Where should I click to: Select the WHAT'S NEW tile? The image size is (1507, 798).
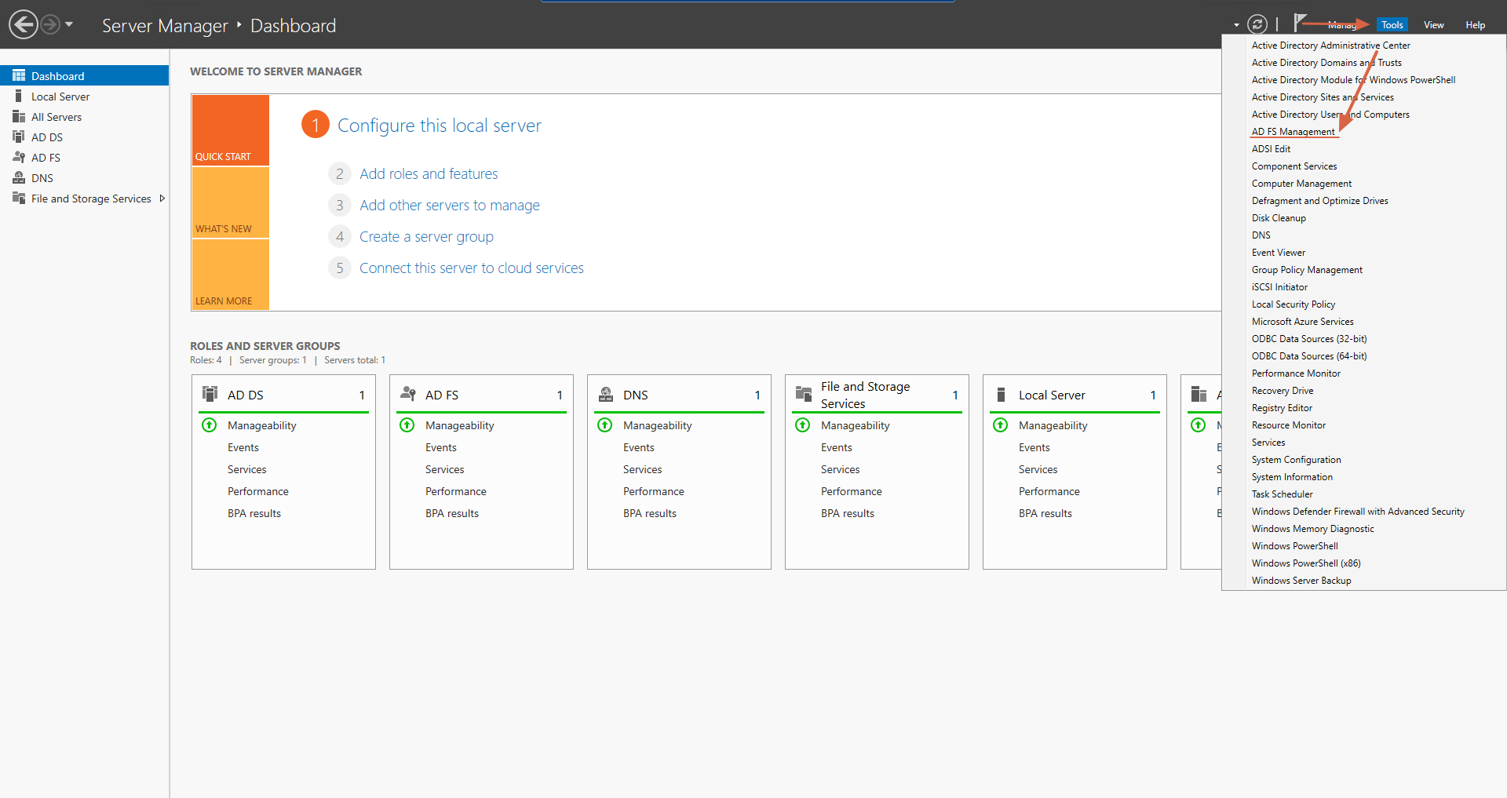click(x=231, y=202)
